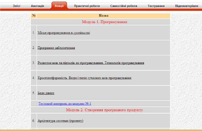Open lecture Місце програмування в суспільстві
202x131 pixels.
tap(64, 33)
